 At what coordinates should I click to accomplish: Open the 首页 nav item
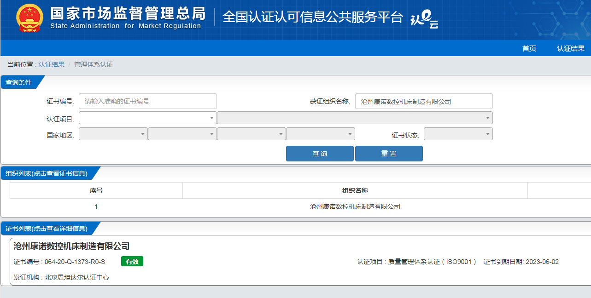coord(529,48)
